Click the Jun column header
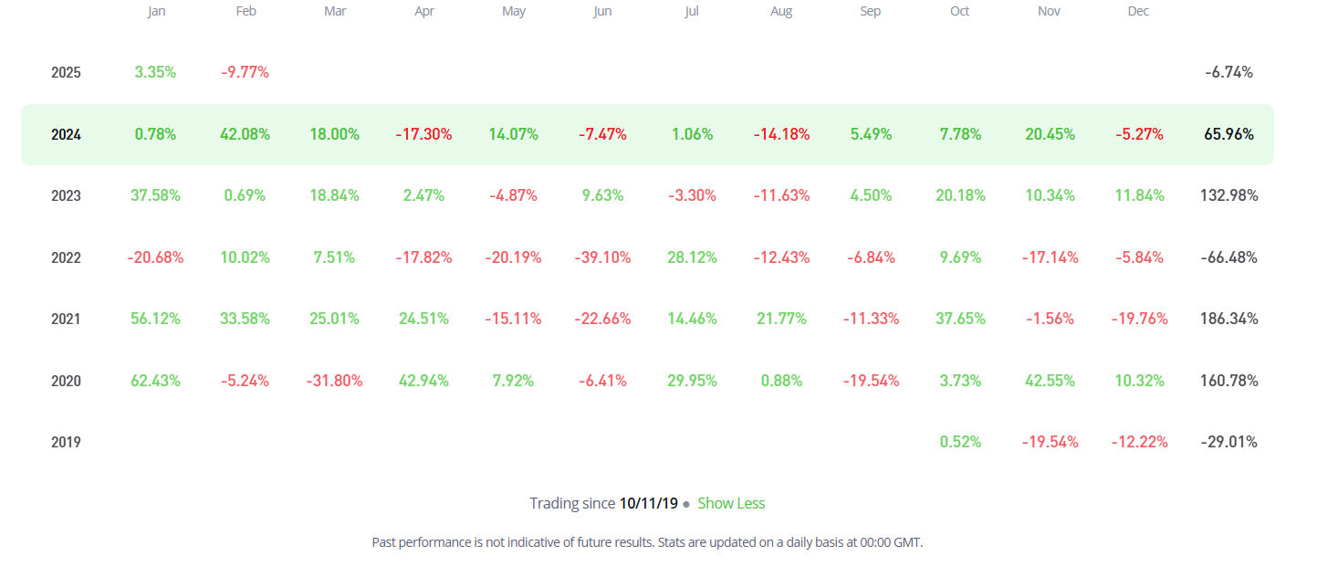1317x577 pixels. (x=602, y=12)
